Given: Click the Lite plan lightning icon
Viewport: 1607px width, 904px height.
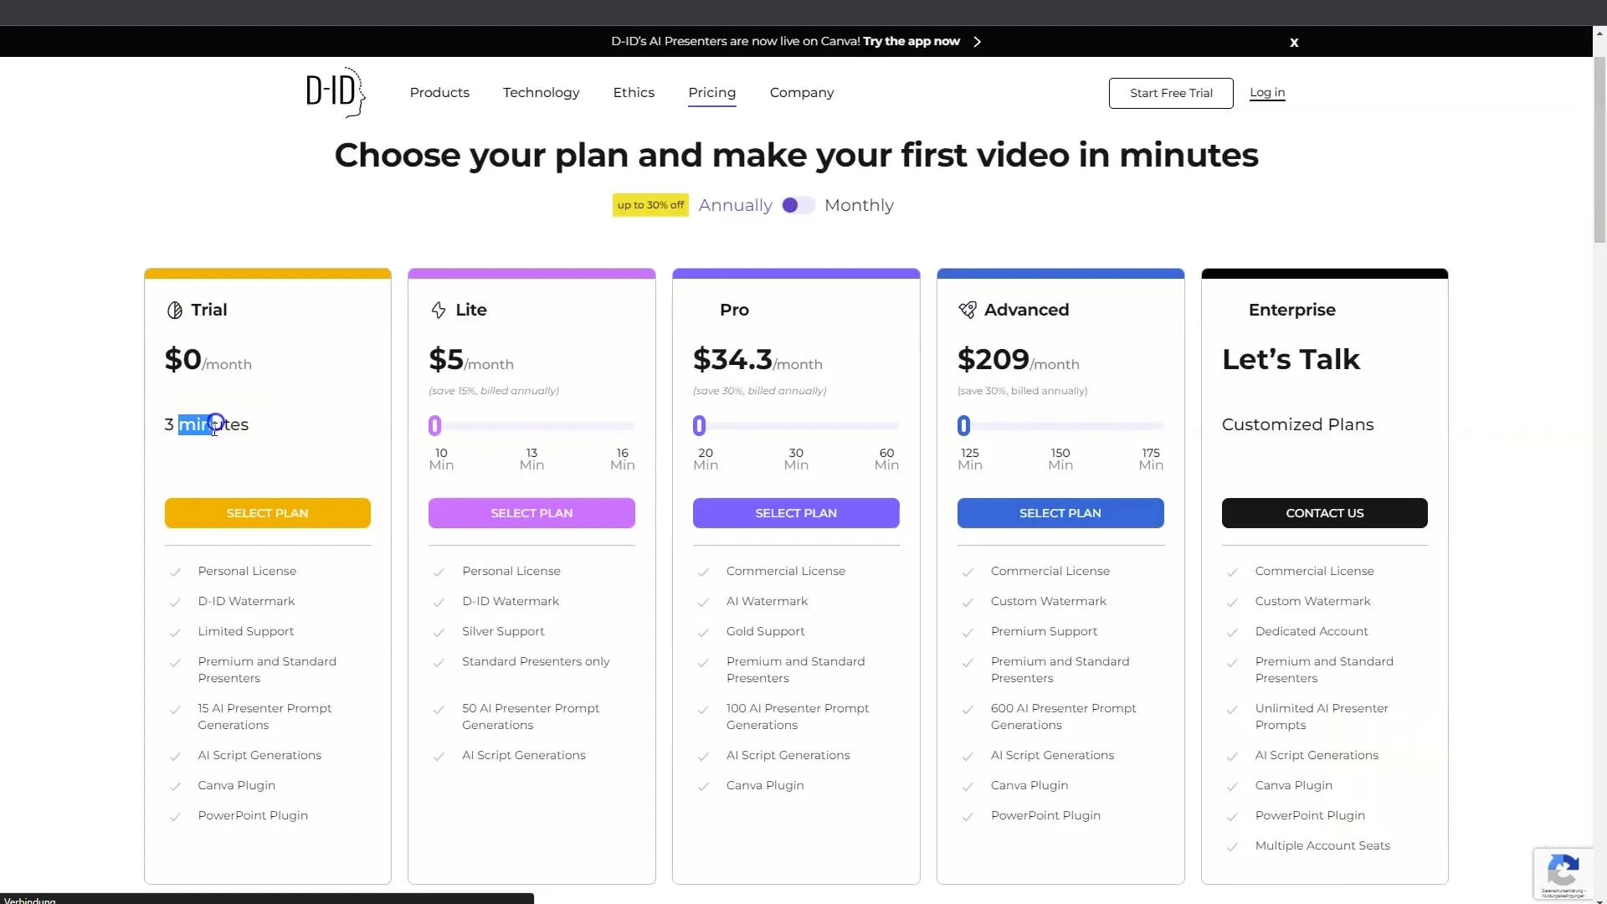Looking at the screenshot, I should click(x=439, y=311).
